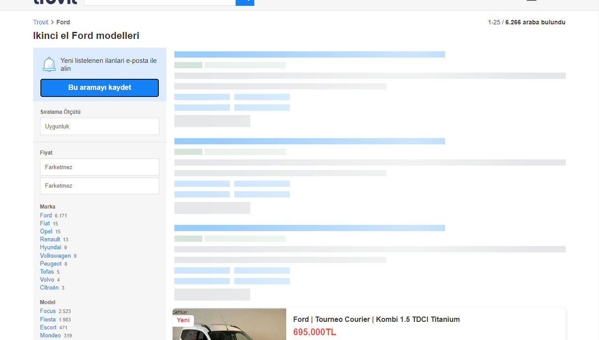Filter results by Fiat brand
Screen dimensions: 599x340
tap(44, 223)
